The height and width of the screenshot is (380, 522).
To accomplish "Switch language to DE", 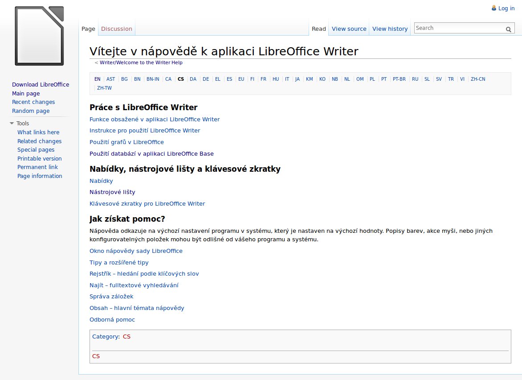I will click(206, 79).
